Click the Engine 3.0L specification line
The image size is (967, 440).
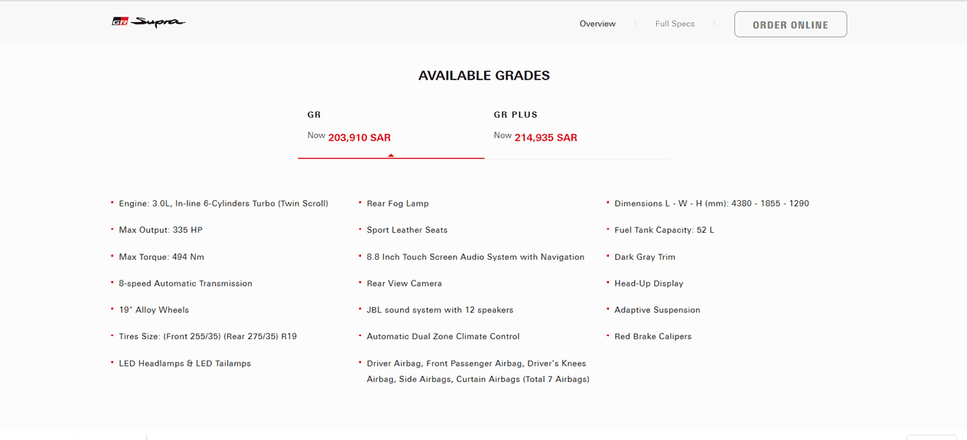click(223, 204)
